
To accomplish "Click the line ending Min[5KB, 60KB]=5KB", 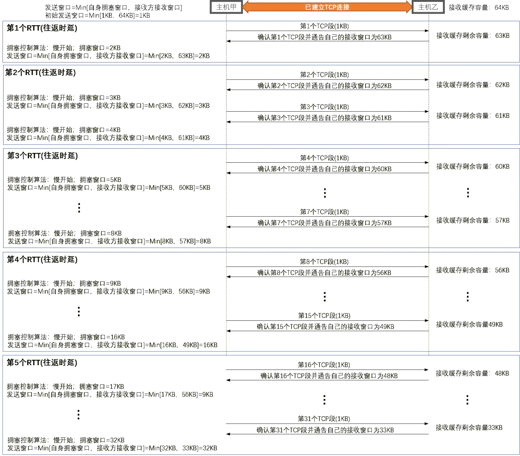I will (109, 188).
